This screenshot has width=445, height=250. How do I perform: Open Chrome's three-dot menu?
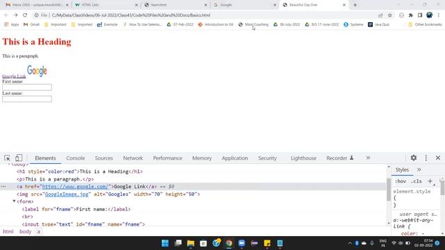tap(439, 15)
